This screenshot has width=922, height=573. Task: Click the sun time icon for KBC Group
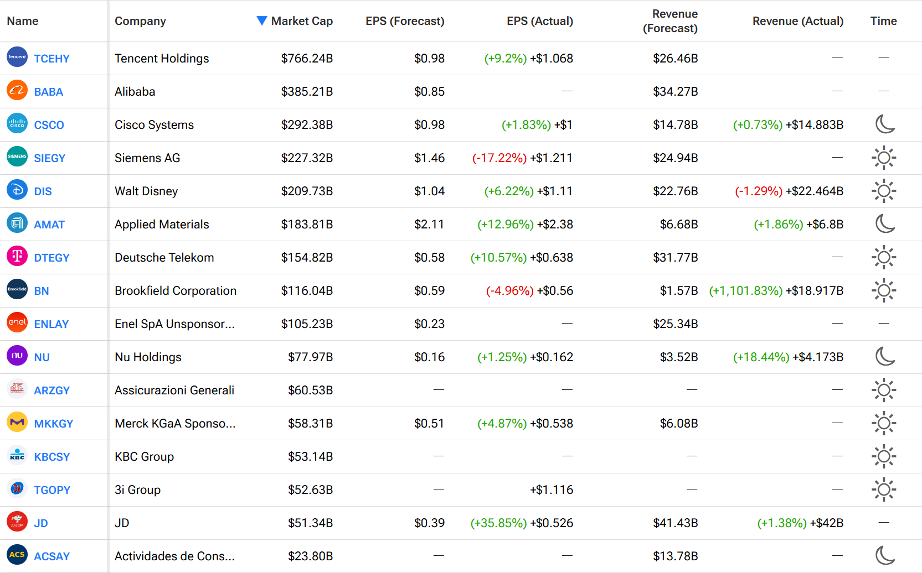884,456
